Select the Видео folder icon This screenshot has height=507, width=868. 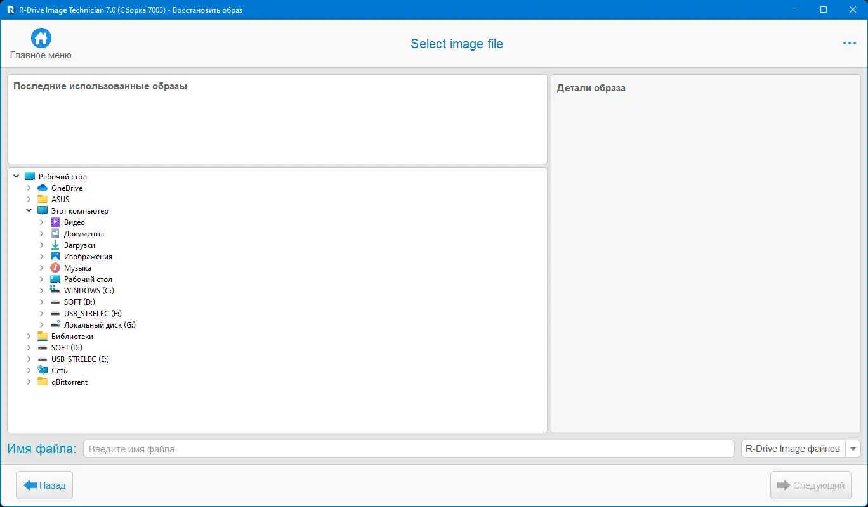pos(55,222)
